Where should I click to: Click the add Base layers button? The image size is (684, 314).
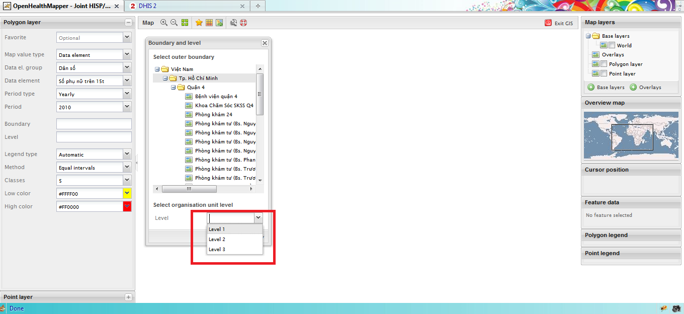click(x=606, y=88)
